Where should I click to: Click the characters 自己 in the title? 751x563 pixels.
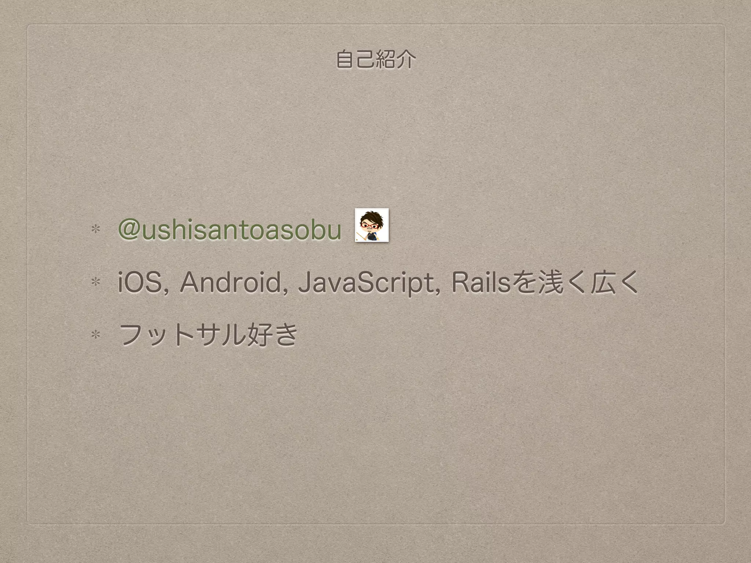point(356,60)
